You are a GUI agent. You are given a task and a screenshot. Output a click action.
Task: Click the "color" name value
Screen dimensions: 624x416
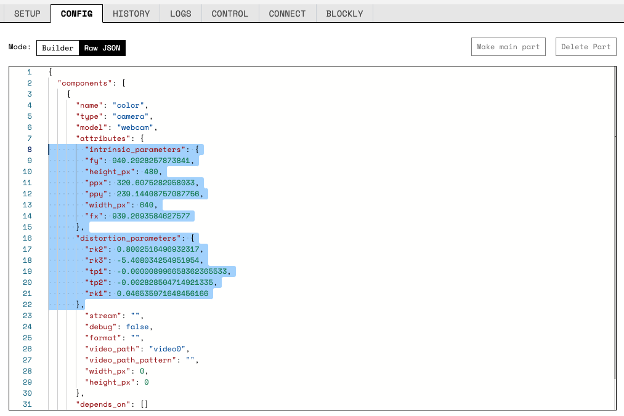[x=128, y=105]
